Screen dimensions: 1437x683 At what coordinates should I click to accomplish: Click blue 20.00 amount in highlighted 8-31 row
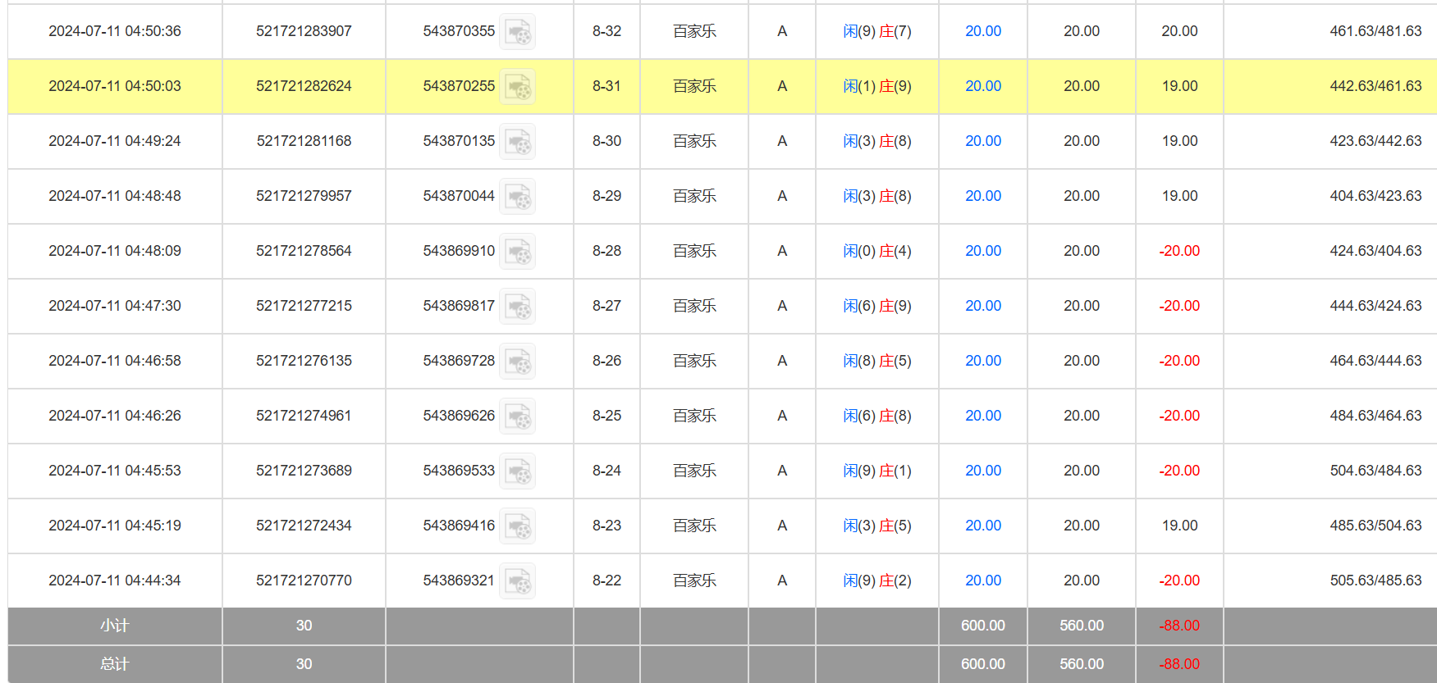[982, 86]
